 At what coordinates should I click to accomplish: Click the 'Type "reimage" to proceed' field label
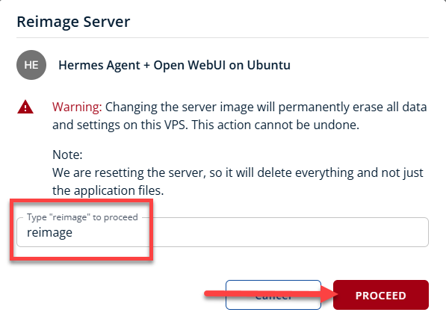pos(82,217)
